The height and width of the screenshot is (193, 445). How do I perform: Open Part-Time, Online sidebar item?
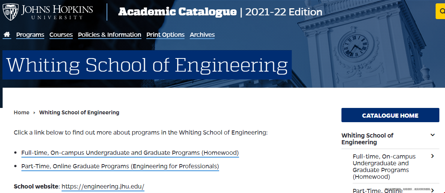coord(377,190)
